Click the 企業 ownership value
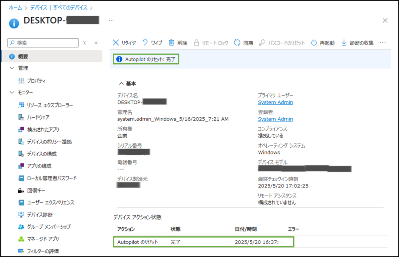399x257 pixels. [122, 136]
